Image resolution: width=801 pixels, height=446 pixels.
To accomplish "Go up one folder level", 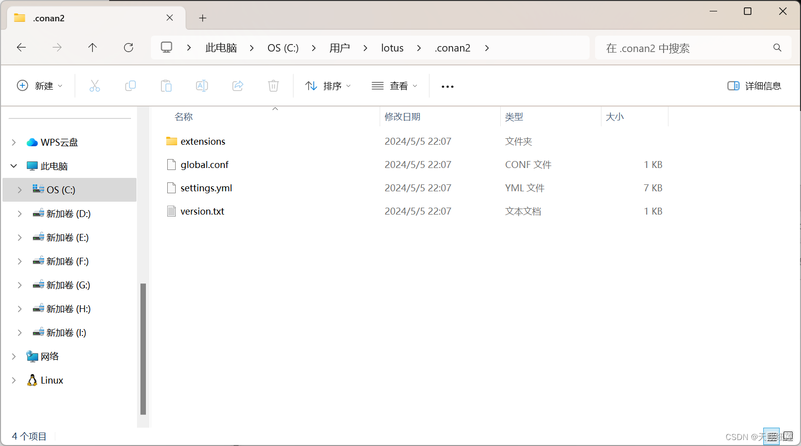I will click(92, 48).
